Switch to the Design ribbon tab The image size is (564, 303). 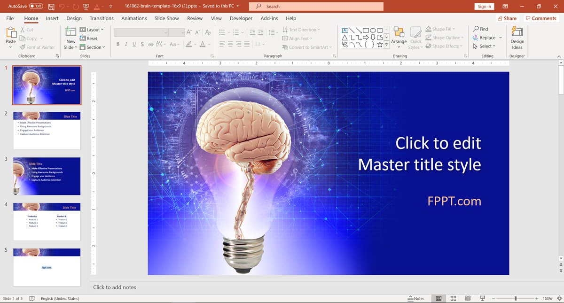click(x=74, y=18)
